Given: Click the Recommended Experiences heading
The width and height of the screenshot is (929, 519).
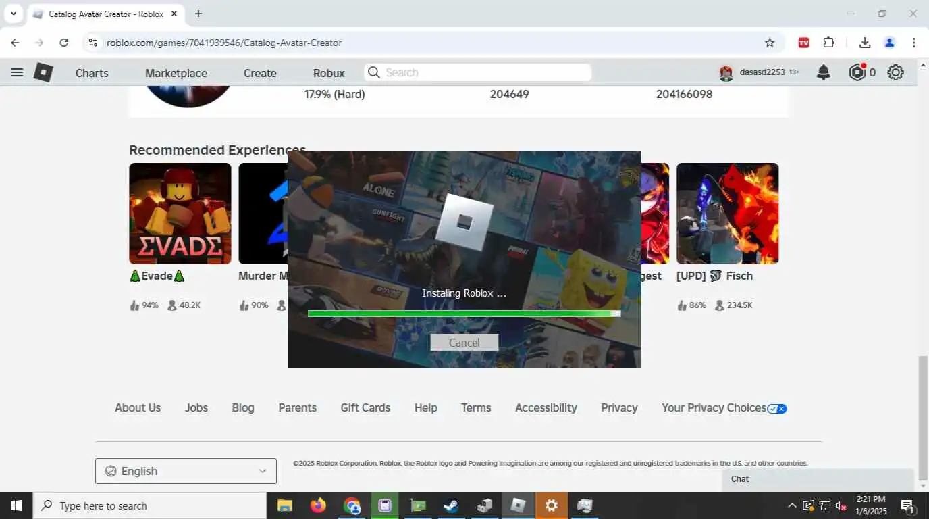Looking at the screenshot, I should (x=217, y=150).
